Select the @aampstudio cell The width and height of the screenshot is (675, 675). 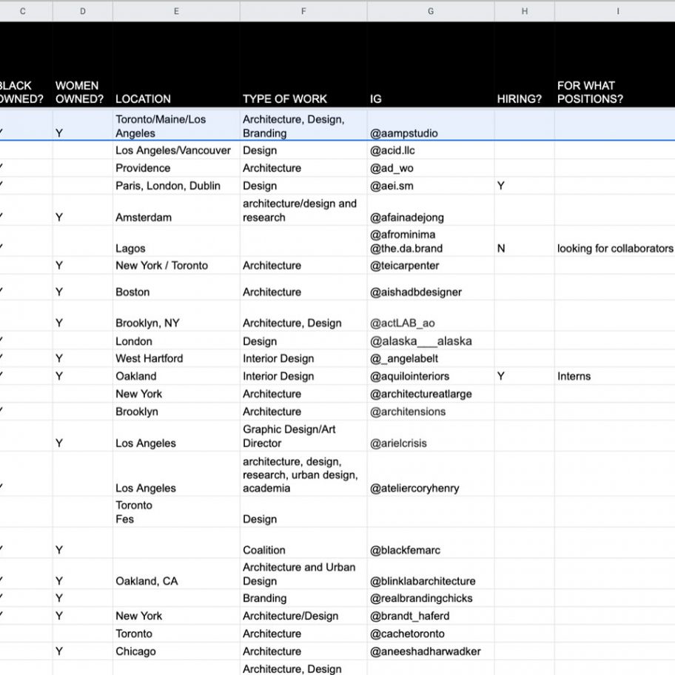(x=431, y=124)
